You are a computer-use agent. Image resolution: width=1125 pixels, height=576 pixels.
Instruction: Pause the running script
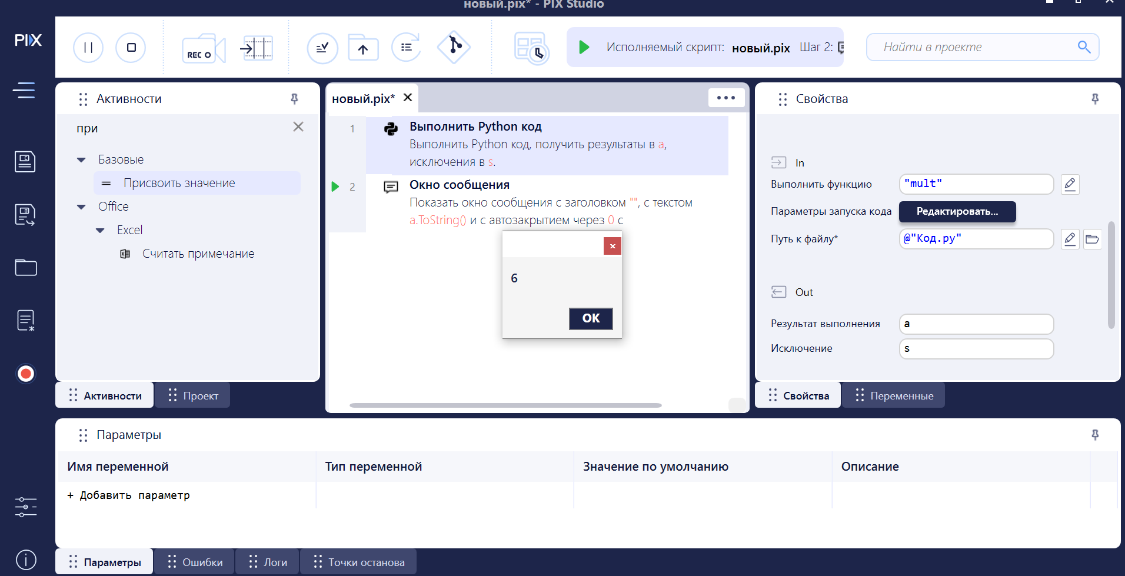[x=88, y=48]
